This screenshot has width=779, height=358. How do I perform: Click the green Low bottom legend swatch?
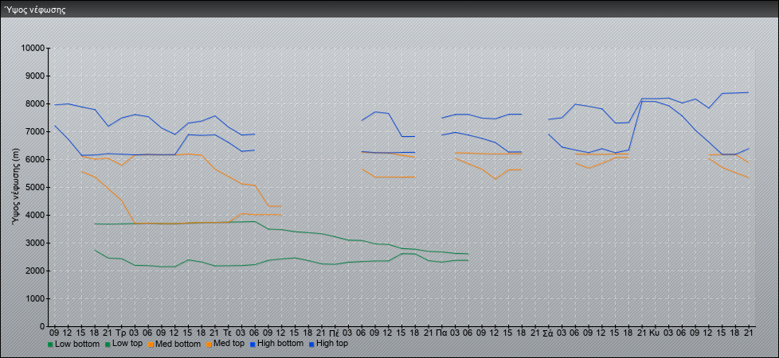[51, 344]
